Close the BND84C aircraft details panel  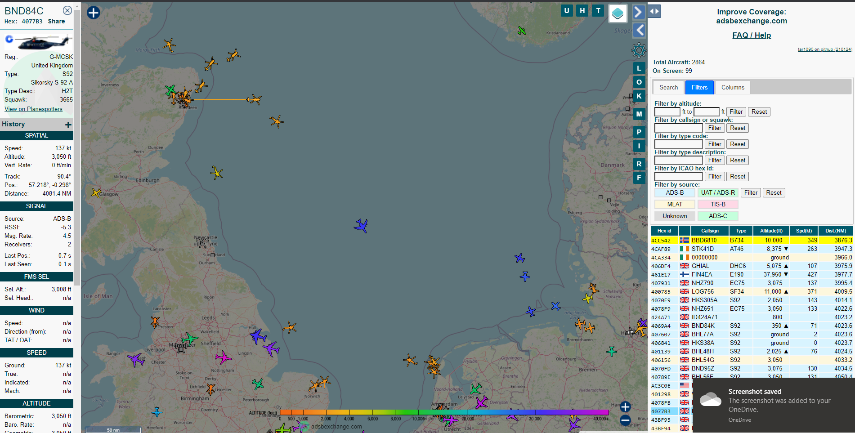67,10
